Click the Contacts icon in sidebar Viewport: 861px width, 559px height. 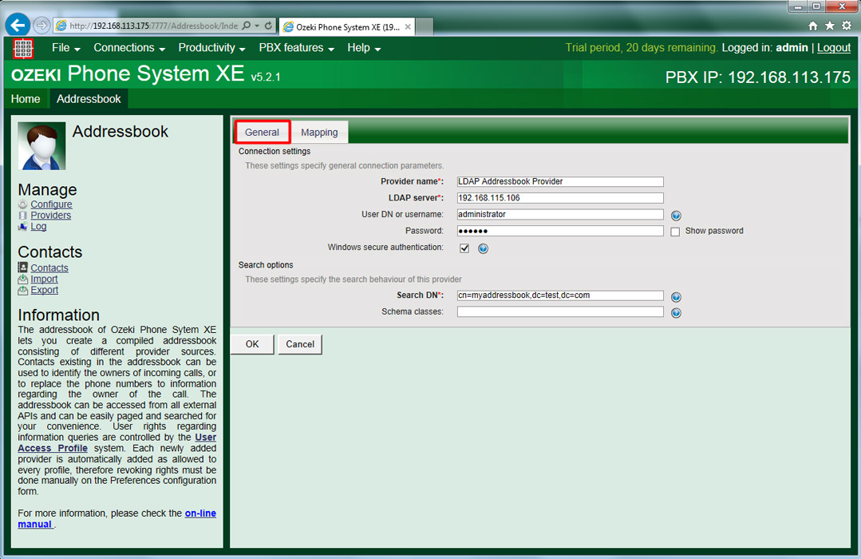tap(22, 268)
